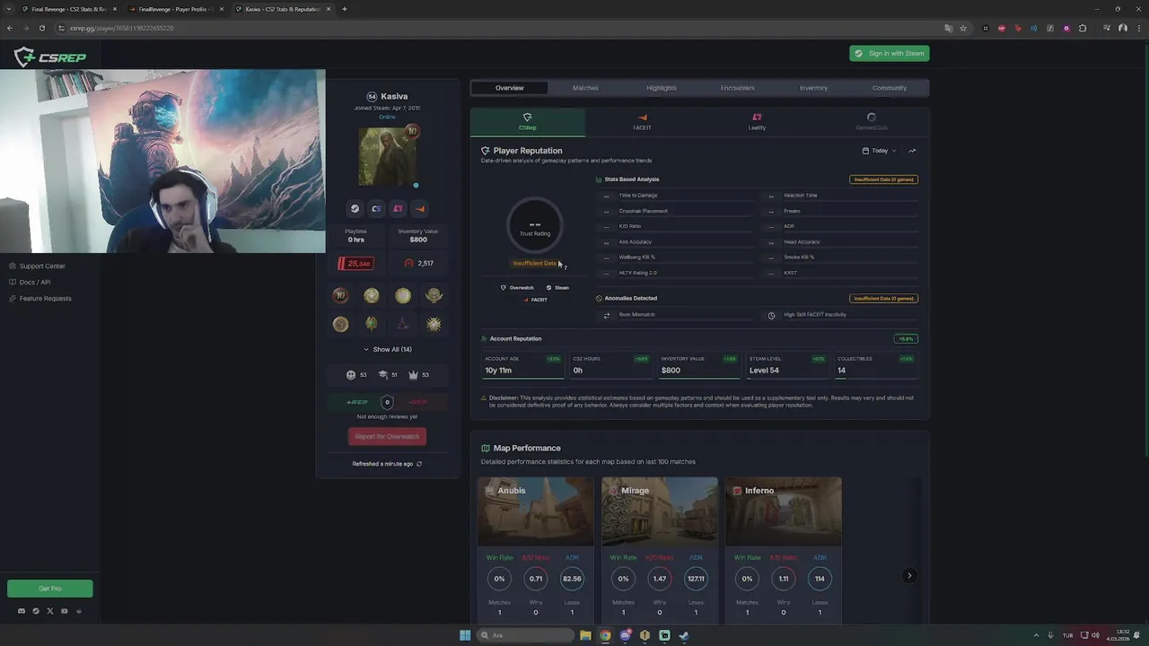Click the Insufficient Data label under Trust Rating
Image resolution: width=1149 pixels, height=646 pixels.
(535, 263)
